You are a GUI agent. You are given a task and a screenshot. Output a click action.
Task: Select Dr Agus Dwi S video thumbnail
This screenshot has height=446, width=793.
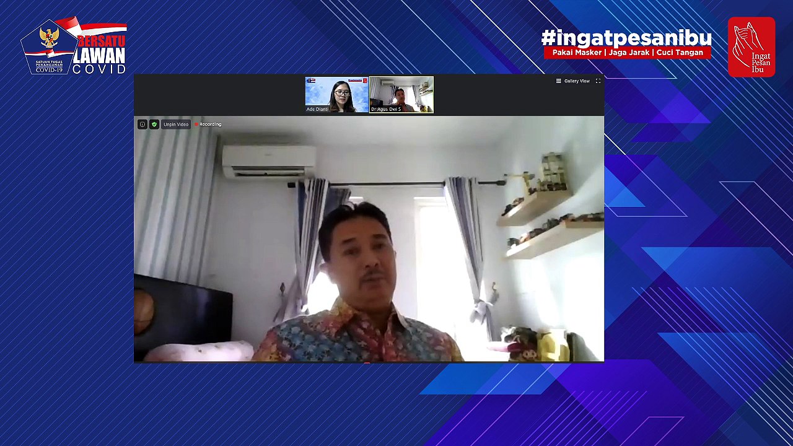pos(401,95)
